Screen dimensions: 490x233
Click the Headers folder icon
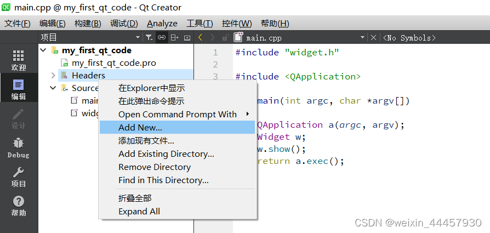pos(64,75)
